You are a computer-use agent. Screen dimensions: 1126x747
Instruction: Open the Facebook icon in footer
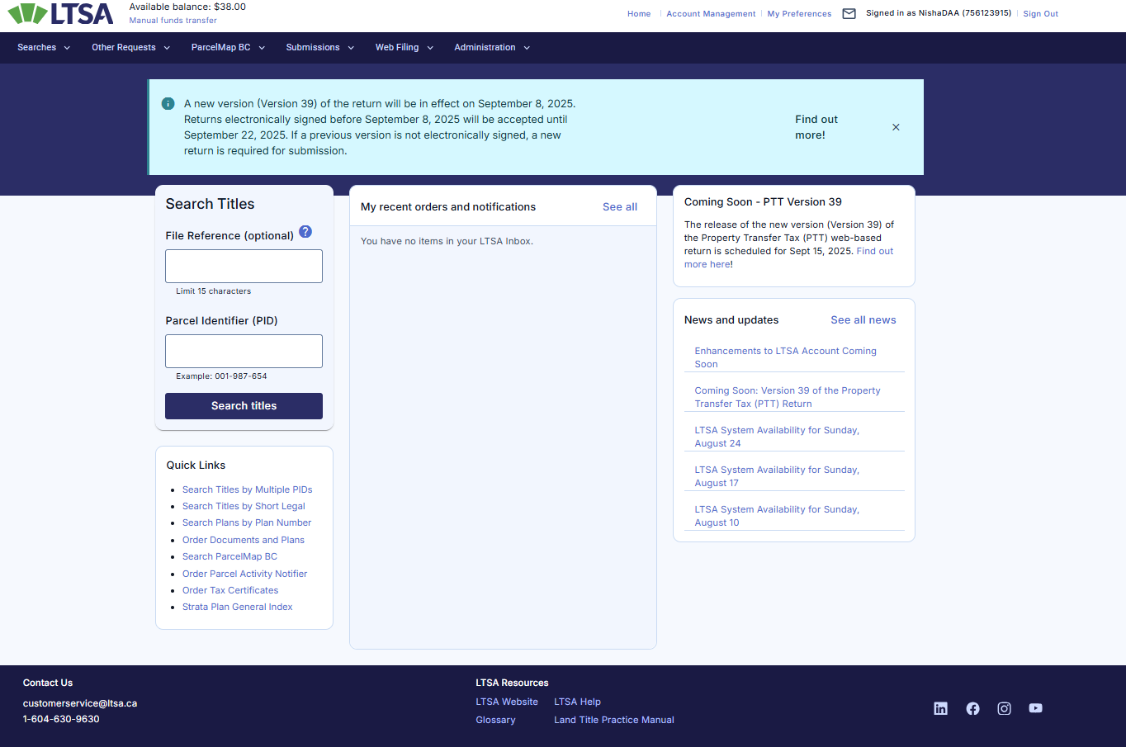click(972, 708)
